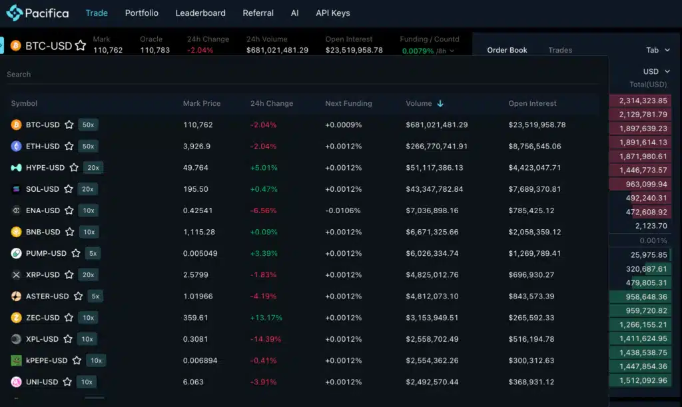
Task: Click the ZEC-USD coin icon
Action: tap(17, 318)
